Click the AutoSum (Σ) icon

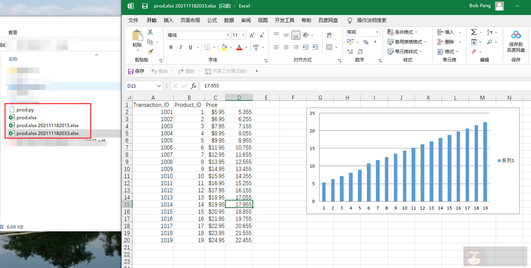474,32
